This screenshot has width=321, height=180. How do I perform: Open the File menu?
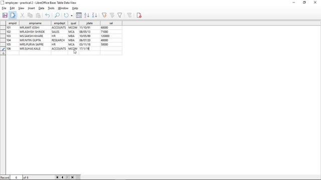pos(4,8)
